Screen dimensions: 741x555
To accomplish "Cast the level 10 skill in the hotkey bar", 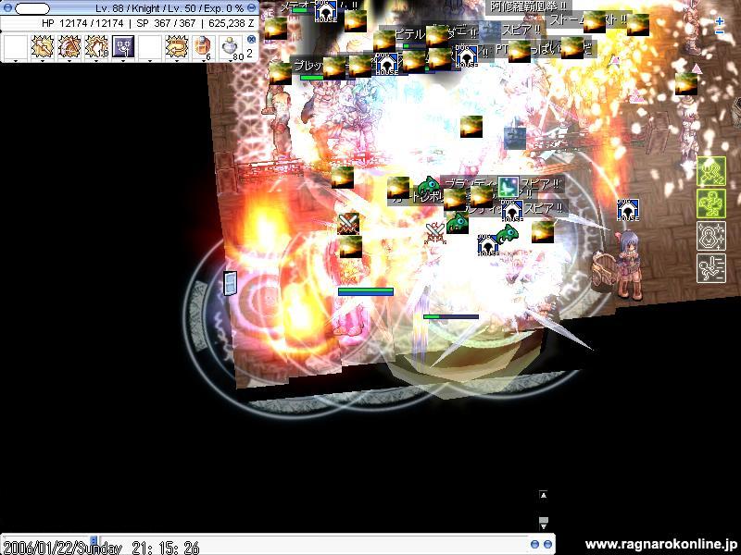I will point(96,47).
